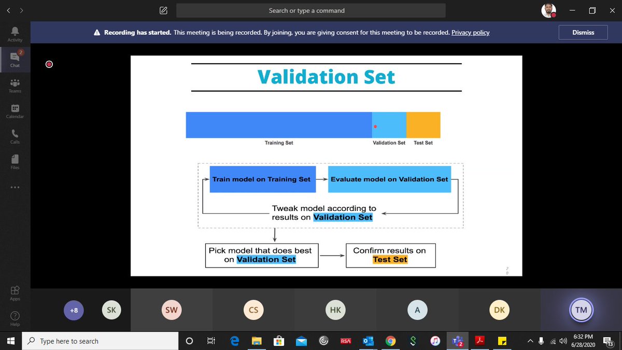Click the Windows taskbar search box
The image size is (622, 350).
[x=100, y=341]
